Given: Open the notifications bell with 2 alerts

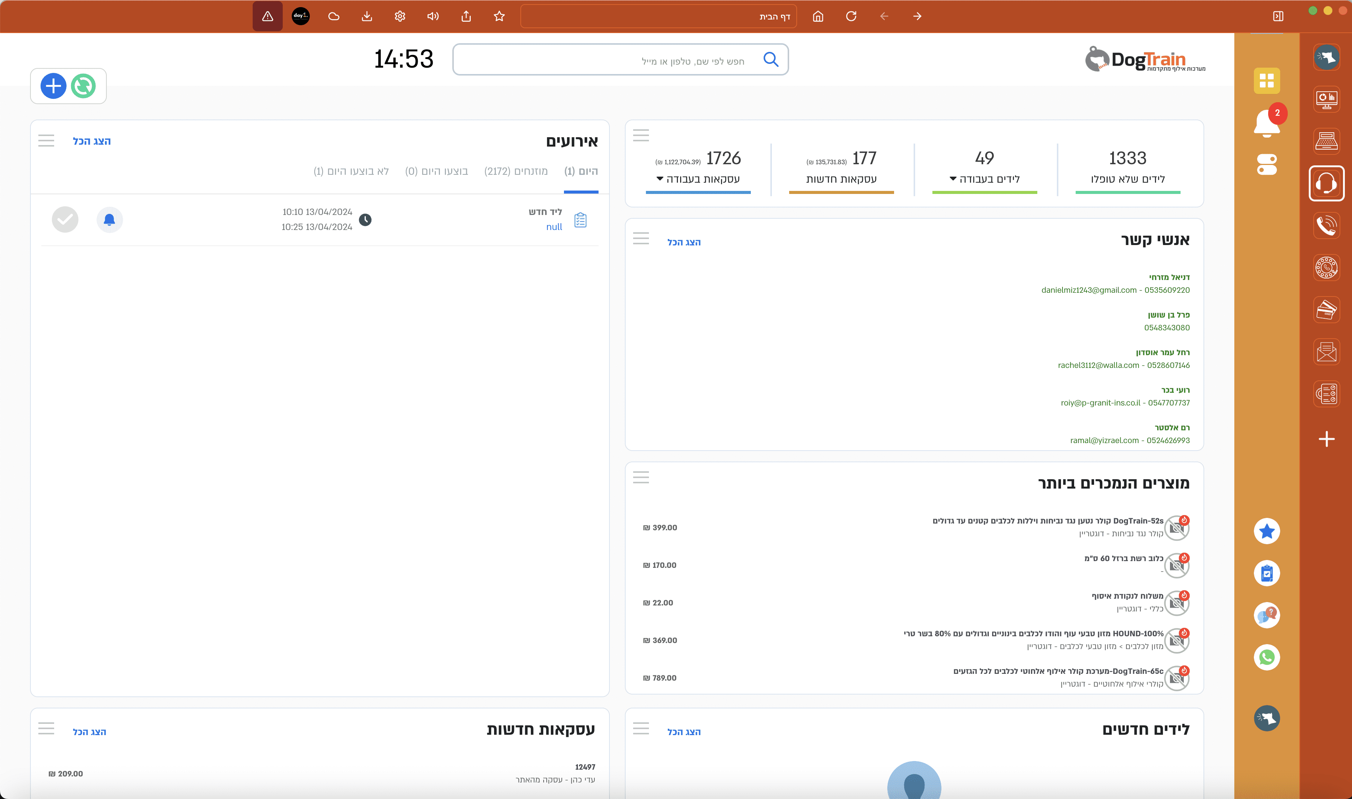Looking at the screenshot, I should tap(1266, 123).
